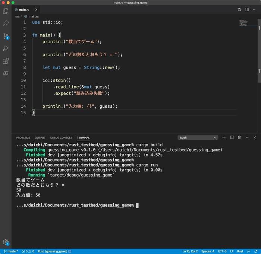Open the editor More Actions menu
Viewport: 261px width, 254px height.
[255, 10]
